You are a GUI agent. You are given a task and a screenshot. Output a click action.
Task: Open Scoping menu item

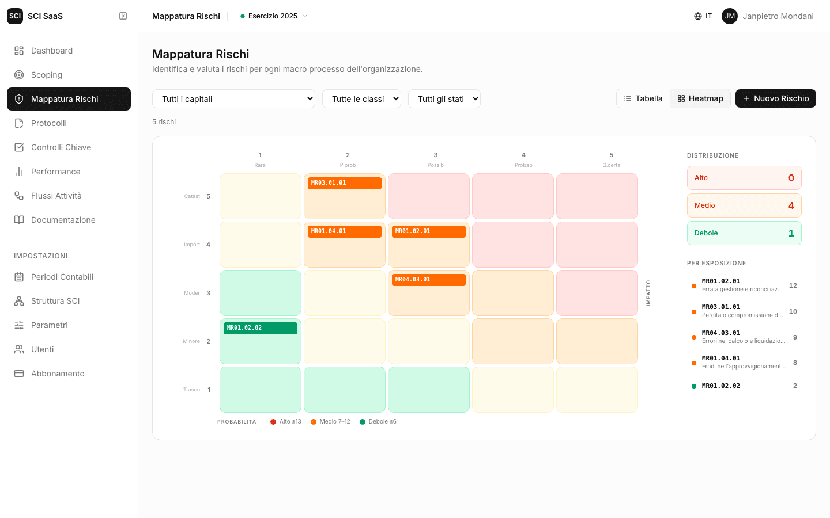69,75
